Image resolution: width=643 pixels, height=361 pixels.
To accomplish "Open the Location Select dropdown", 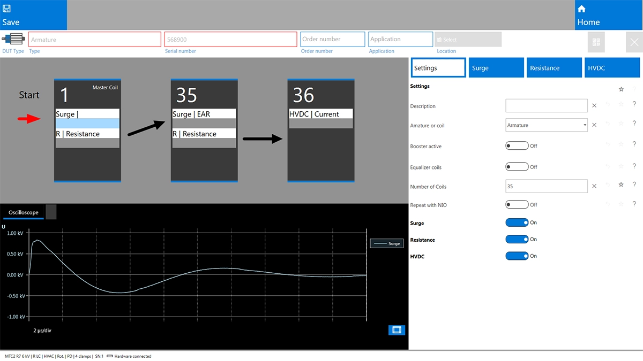I will coord(468,40).
